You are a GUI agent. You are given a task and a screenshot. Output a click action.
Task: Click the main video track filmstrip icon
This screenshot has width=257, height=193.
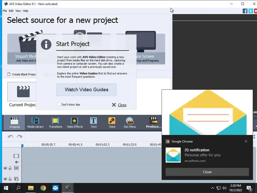16,156
